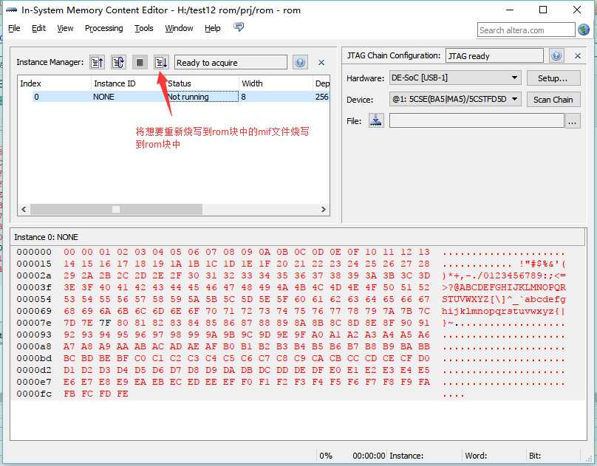Click instance list scroll right arrow
597x466 pixels.
(323, 209)
